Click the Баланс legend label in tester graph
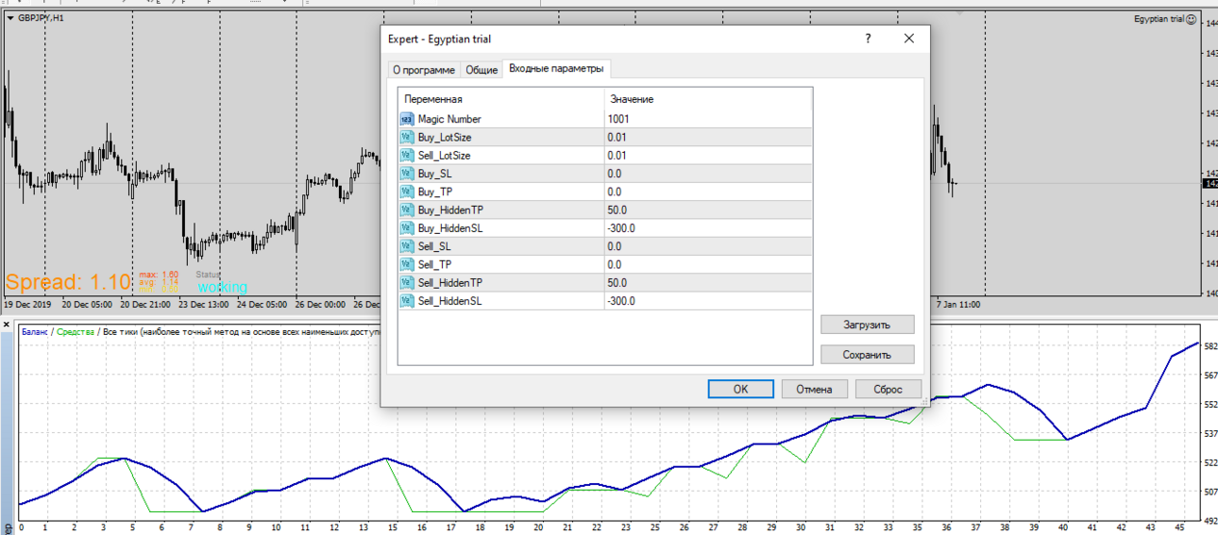The image size is (1218, 535). [x=35, y=332]
